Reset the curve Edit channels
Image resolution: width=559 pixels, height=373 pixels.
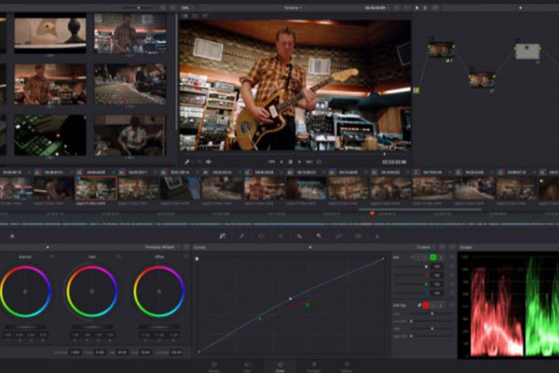coord(452,257)
